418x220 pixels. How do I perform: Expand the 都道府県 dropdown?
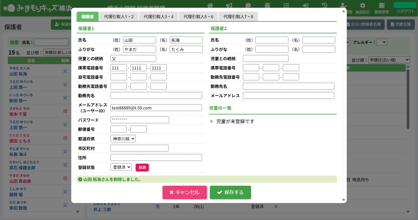point(123,139)
